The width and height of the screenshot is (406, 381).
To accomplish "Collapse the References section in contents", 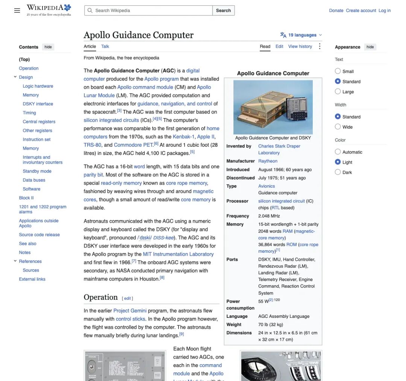I will coord(15,261).
